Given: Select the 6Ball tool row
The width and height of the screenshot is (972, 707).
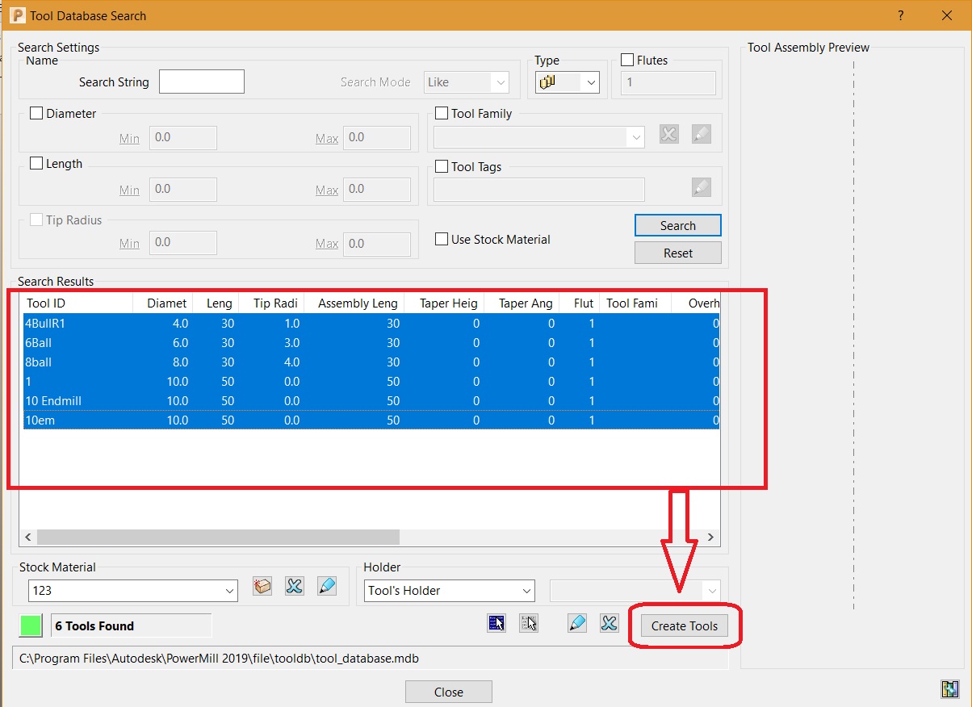Looking at the screenshot, I should point(371,343).
